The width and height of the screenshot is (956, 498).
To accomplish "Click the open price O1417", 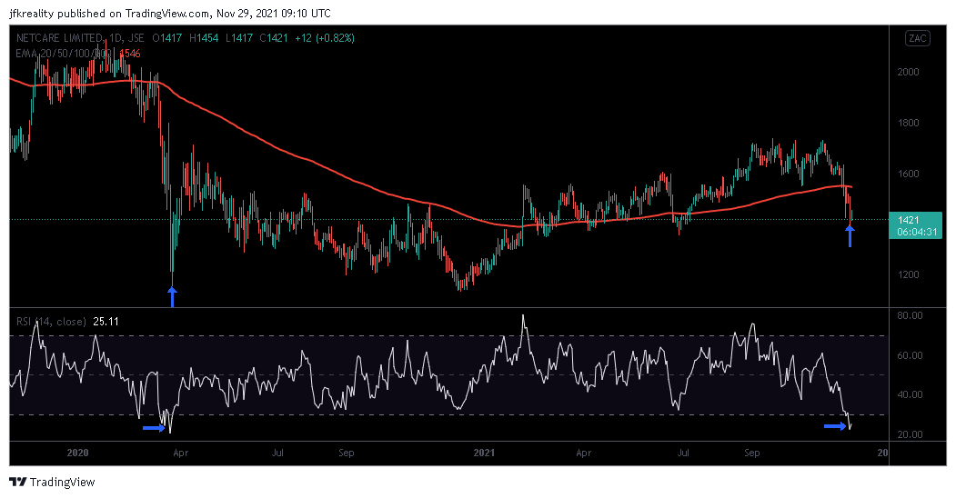I will point(167,38).
